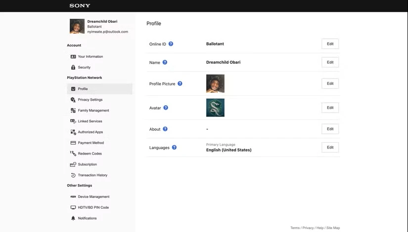Click the Profile face icon in sidebar

pyautogui.click(x=73, y=89)
